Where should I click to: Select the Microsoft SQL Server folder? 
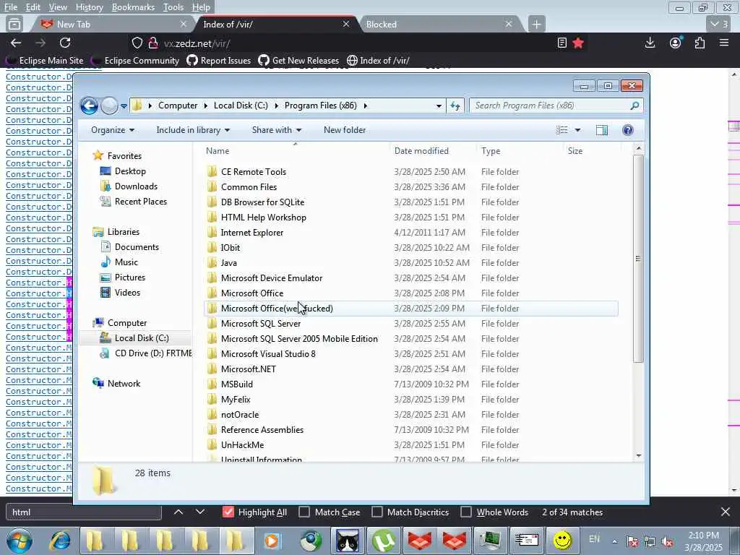tap(260, 324)
